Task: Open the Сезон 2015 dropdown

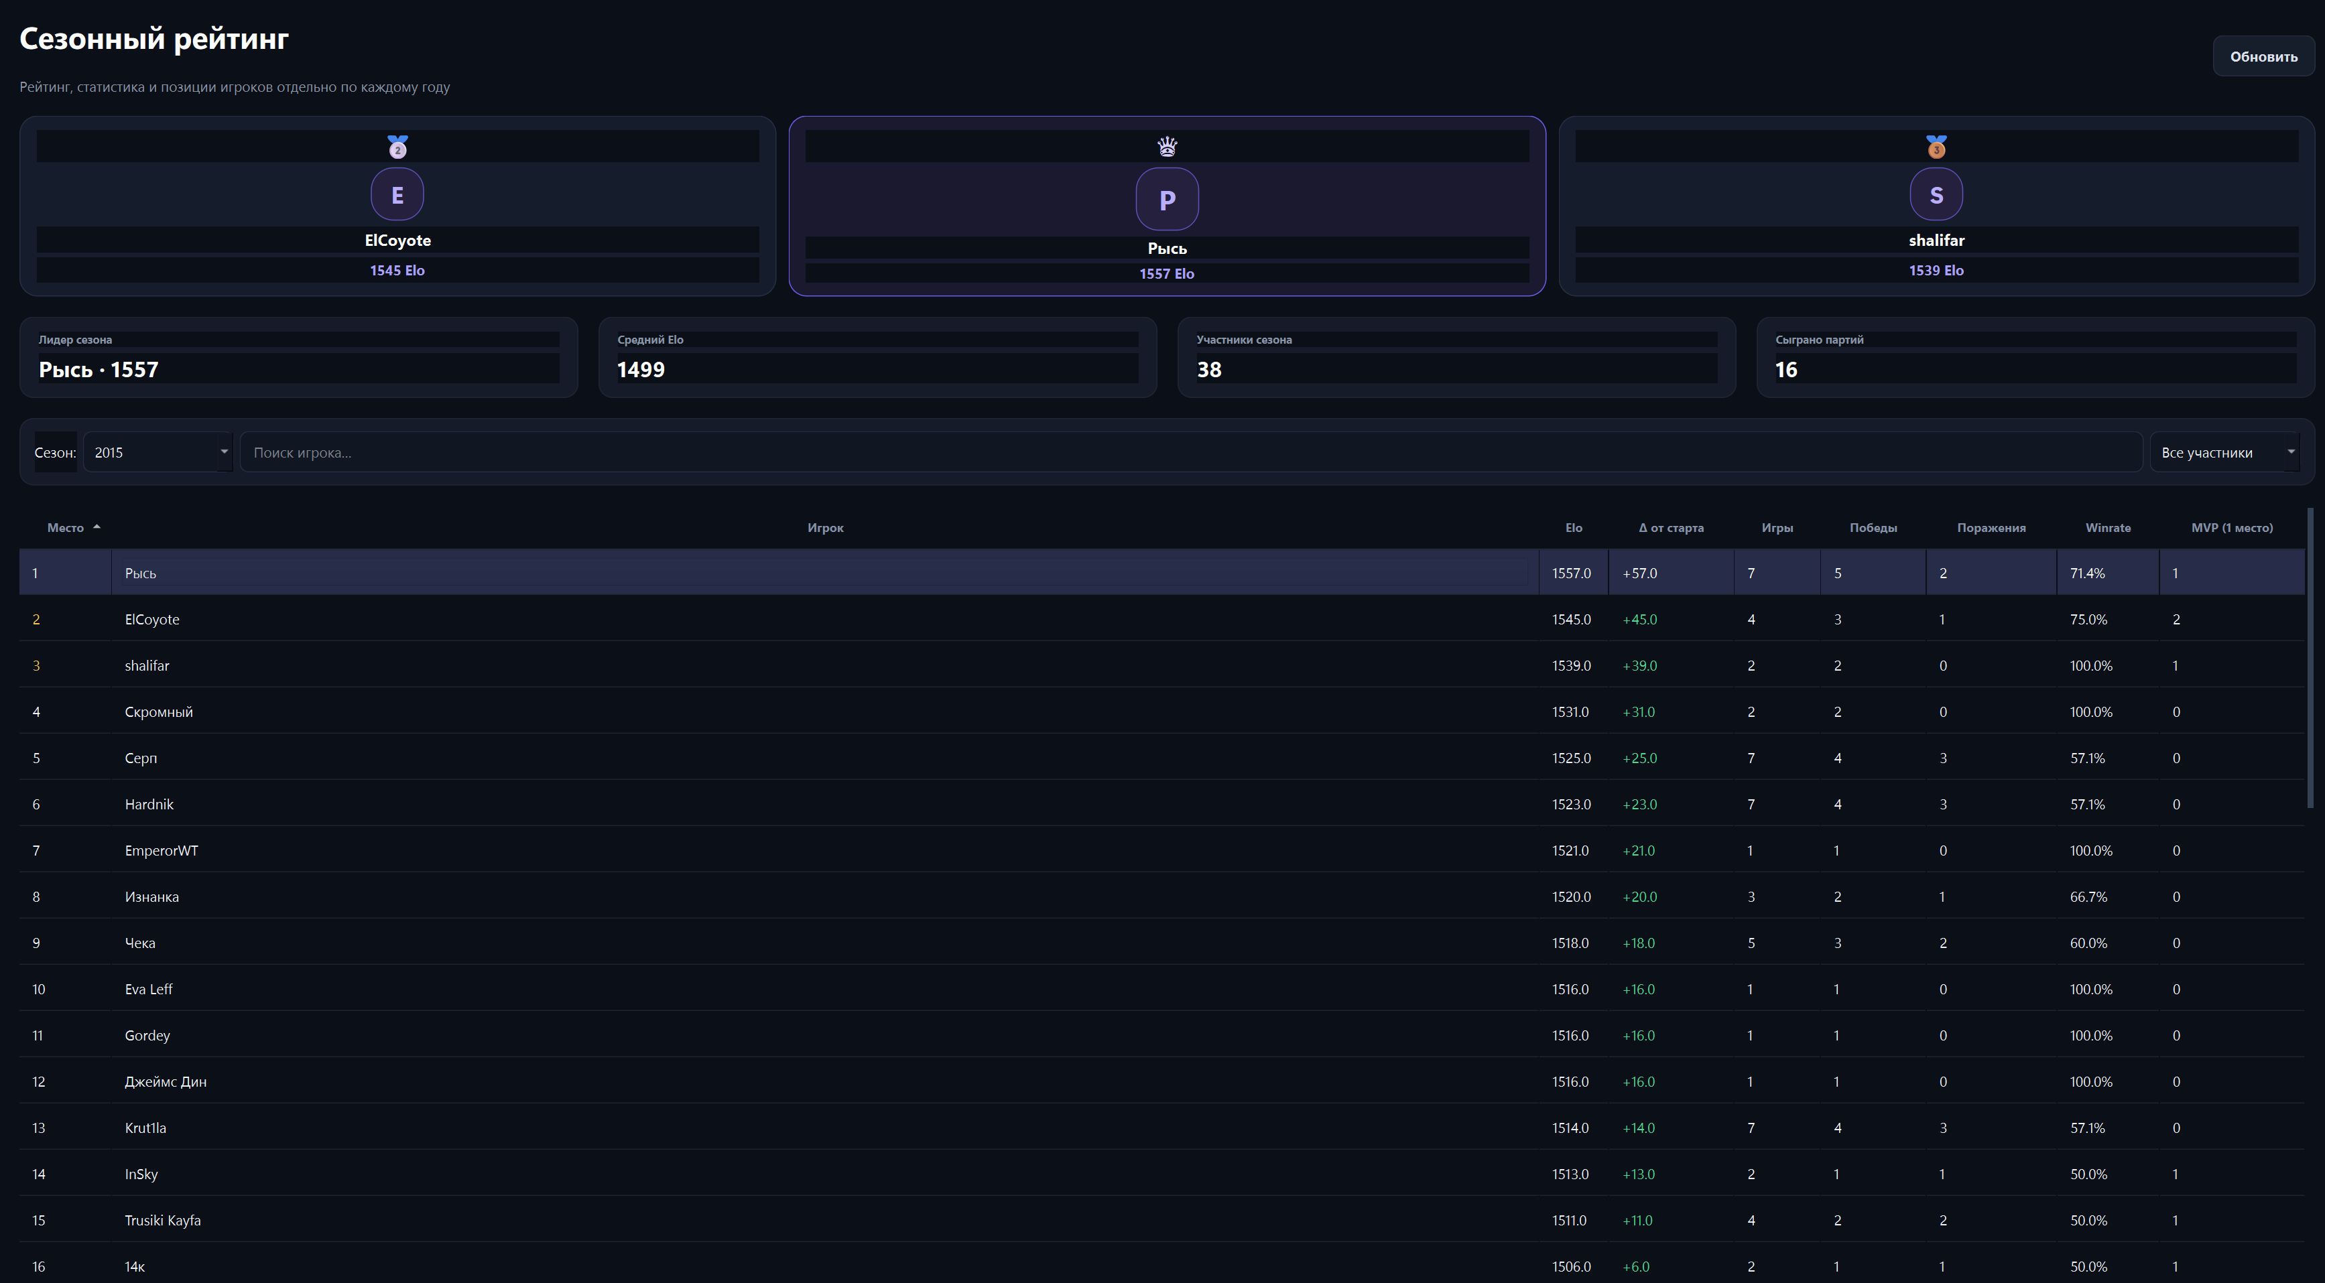Action: (x=159, y=452)
